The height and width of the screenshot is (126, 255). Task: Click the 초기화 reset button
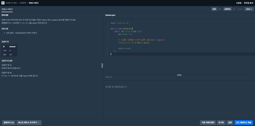[x=221, y=123]
